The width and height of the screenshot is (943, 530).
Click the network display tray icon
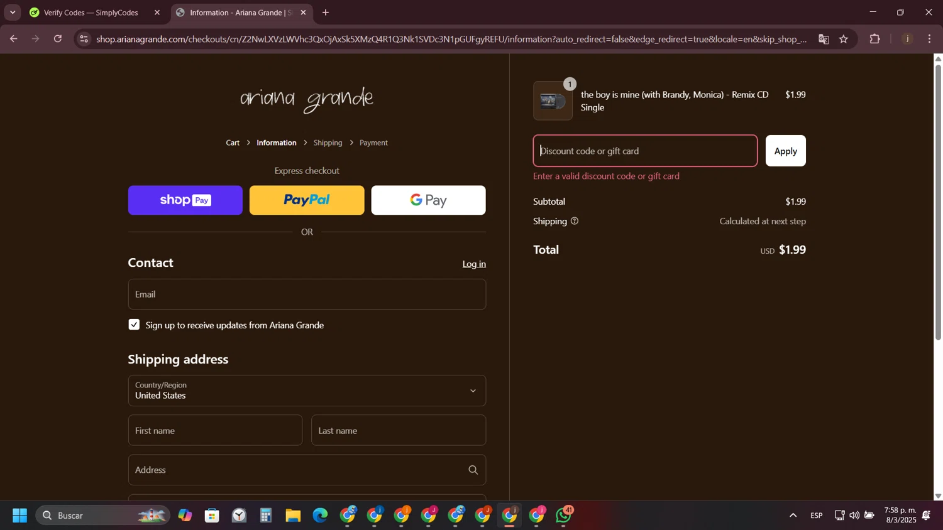click(x=839, y=516)
